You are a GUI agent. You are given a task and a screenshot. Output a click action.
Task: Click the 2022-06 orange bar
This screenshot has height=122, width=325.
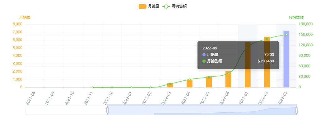pos(228,79)
